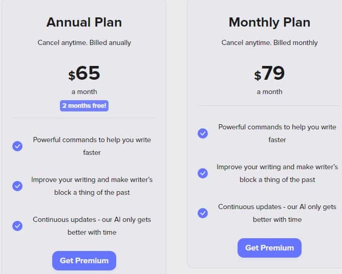The width and height of the screenshot is (342, 274).
Task: Click Annual Plan checkmark beside 'Improve your writing'
Action: coord(17,186)
